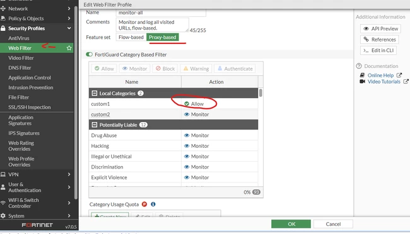The width and height of the screenshot is (410, 234).
Task: Click the Edit in CLI prompt icon
Action: pos(366,50)
